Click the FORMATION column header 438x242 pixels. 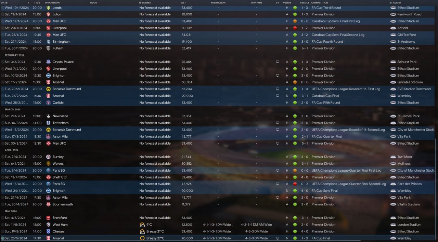pyautogui.click(x=218, y=3)
